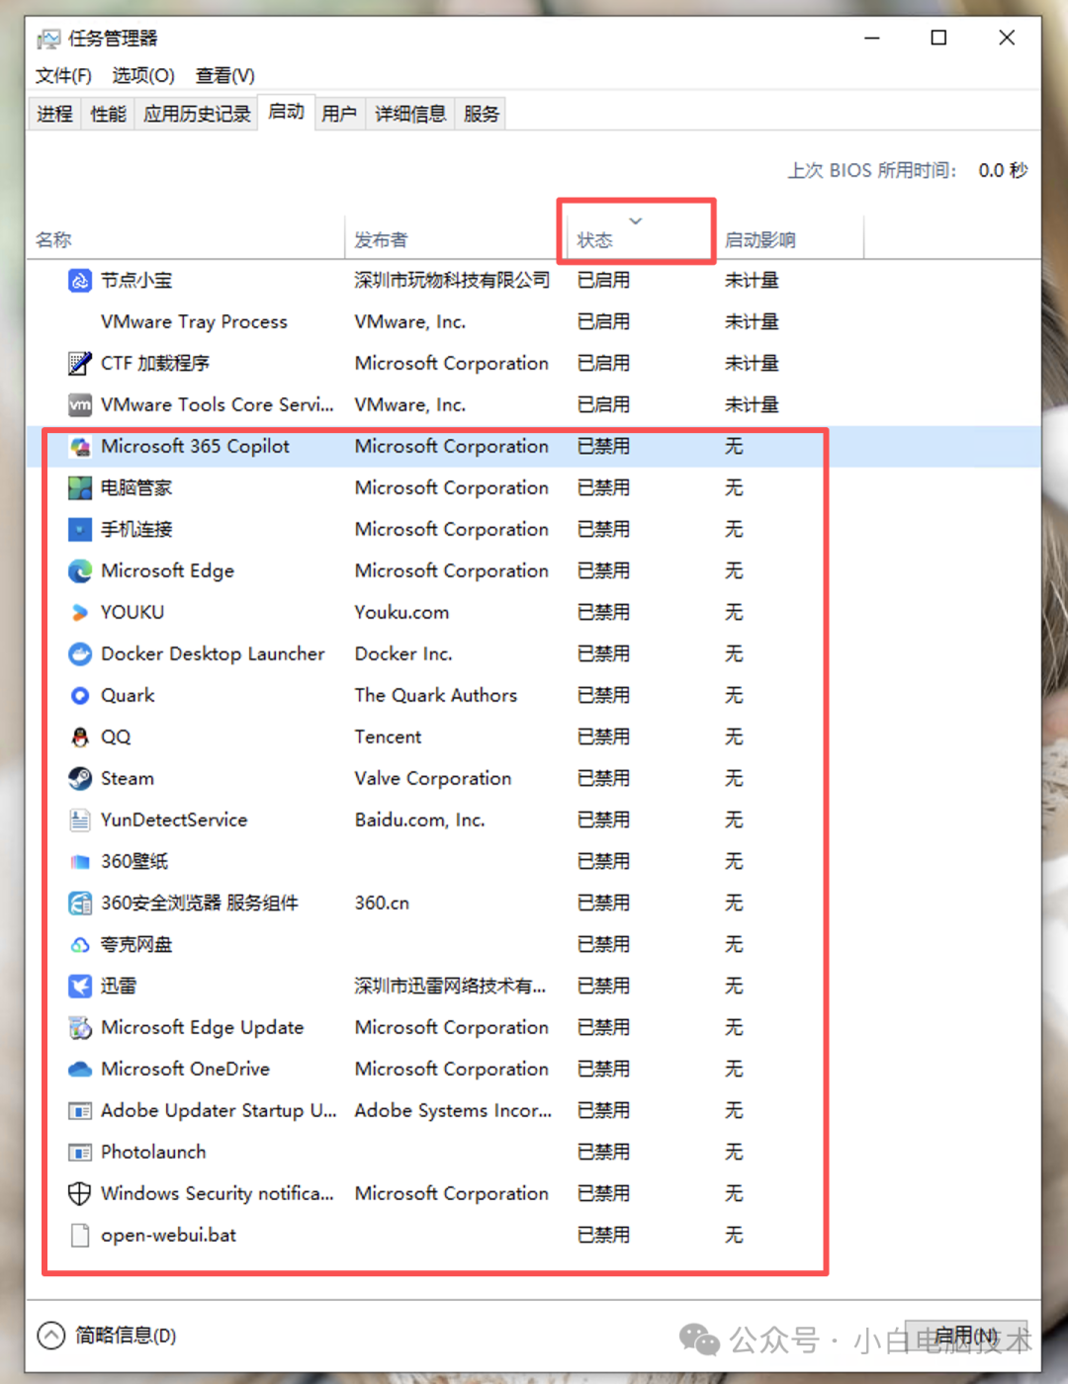This screenshot has width=1068, height=1384.
Task: Click the open-webui.bat file icon
Action: click(80, 1236)
